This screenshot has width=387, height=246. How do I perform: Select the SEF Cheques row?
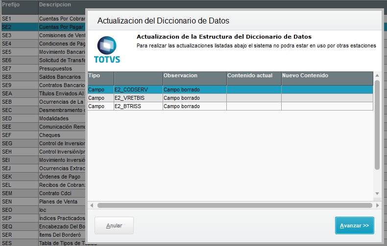[43, 135]
